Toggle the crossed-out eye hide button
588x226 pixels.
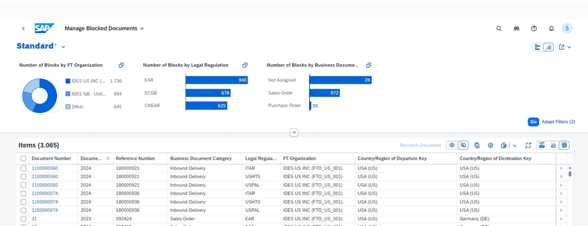(x=463, y=145)
